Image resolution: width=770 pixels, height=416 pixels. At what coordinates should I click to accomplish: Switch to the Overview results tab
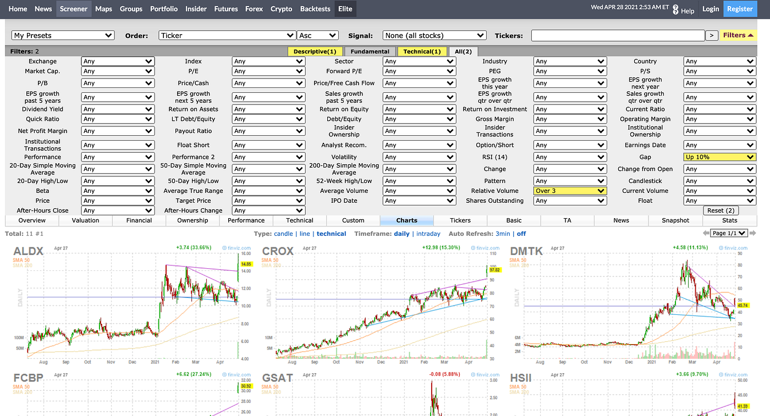coord(32,220)
